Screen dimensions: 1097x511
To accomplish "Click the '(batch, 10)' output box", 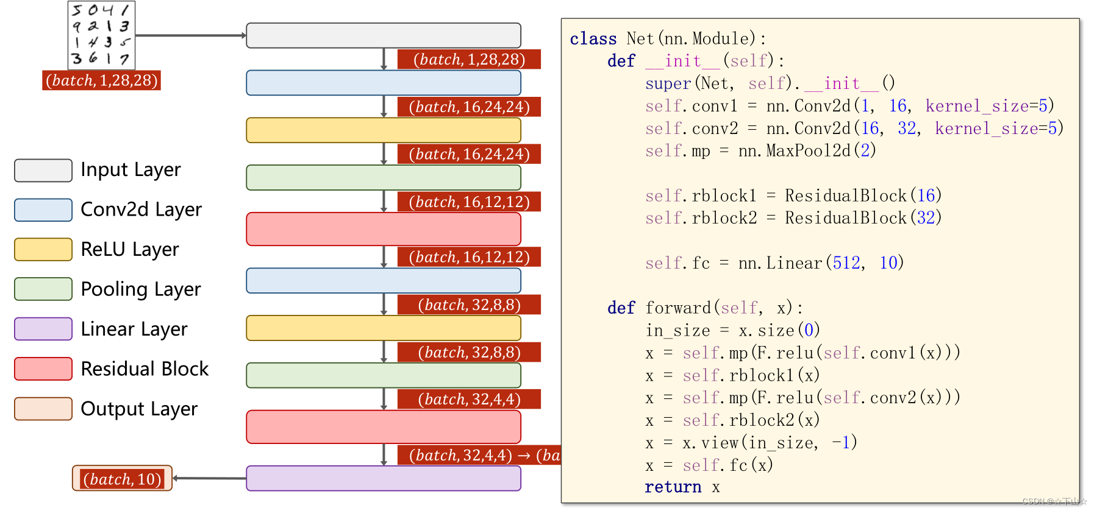I will [123, 479].
